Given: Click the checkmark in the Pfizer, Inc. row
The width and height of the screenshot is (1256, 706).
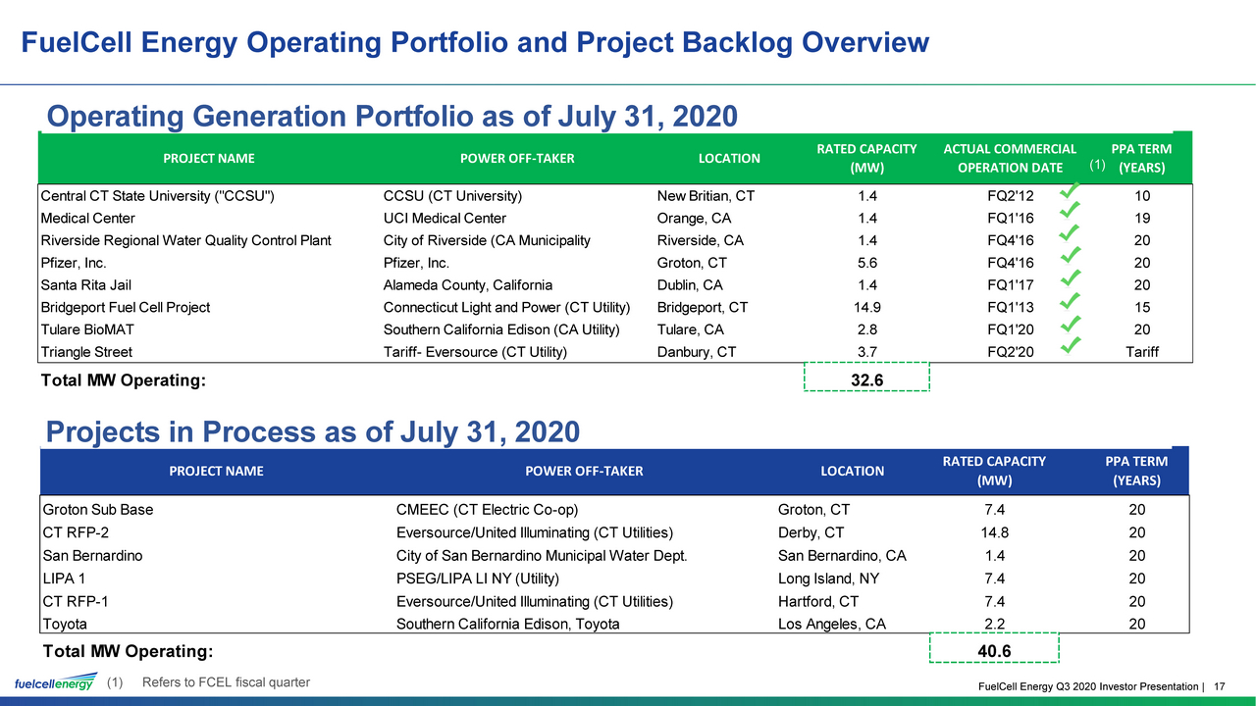Looking at the screenshot, I should point(1072,256).
